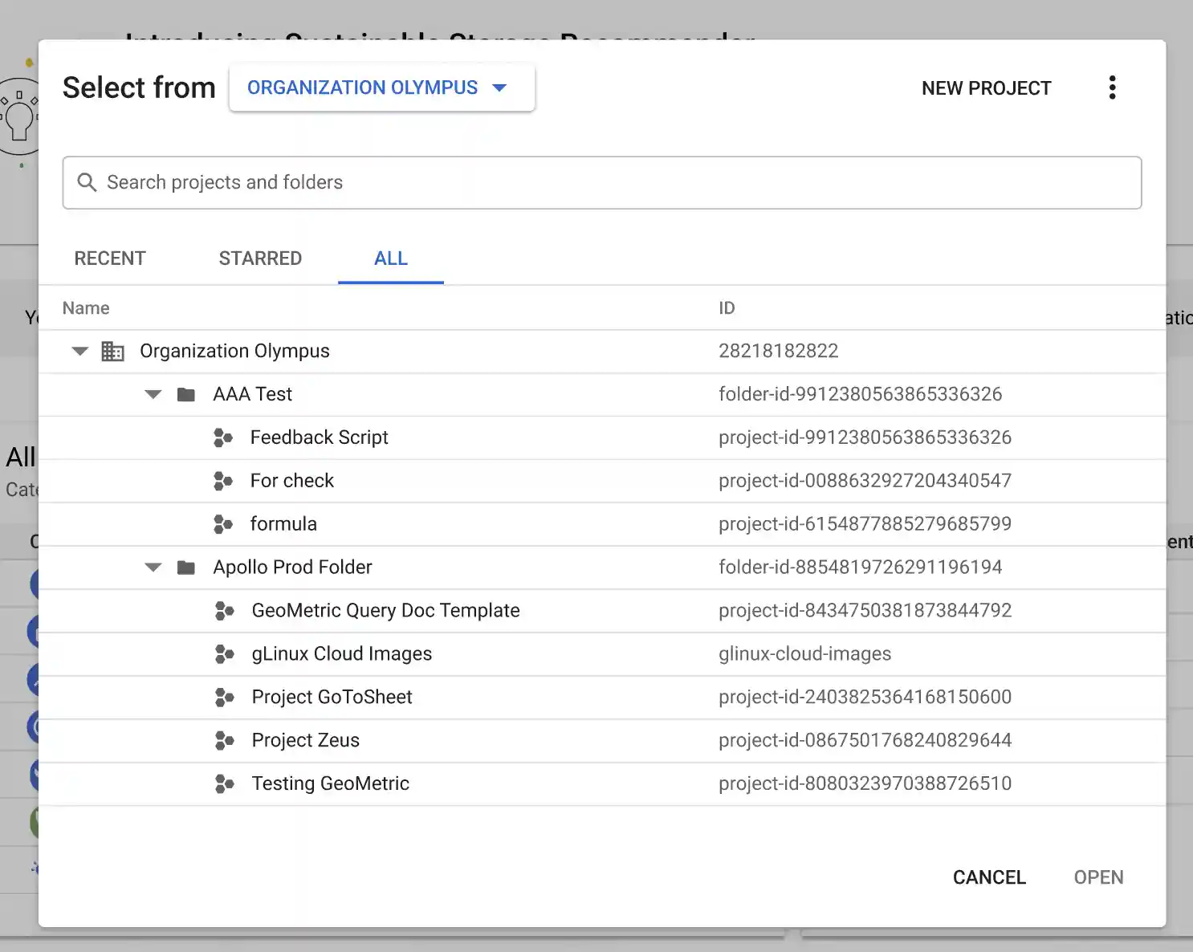The width and height of the screenshot is (1193, 952).
Task: Click the AAA Test folder icon
Action: tap(186, 395)
